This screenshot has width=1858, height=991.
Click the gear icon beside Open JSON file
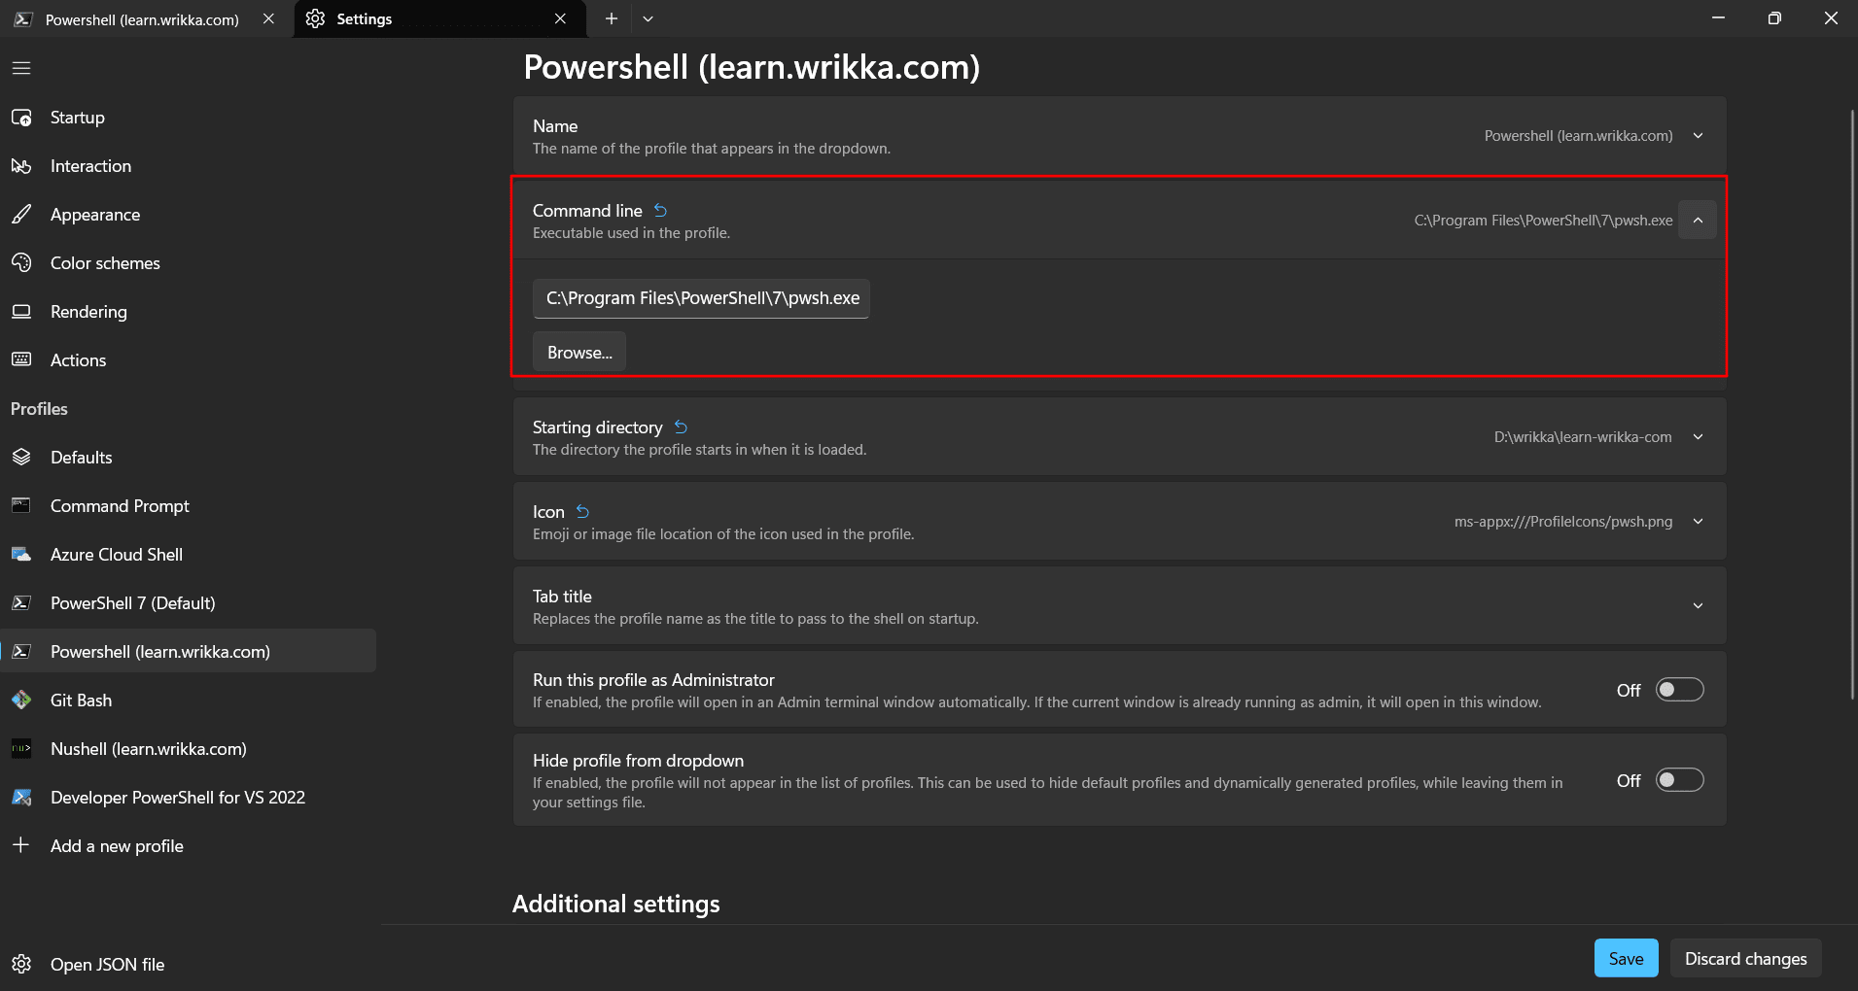coord(21,965)
